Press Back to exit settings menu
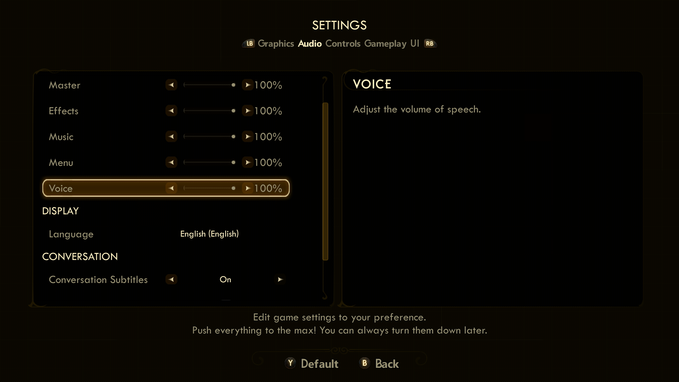The image size is (679, 382). pyautogui.click(x=386, y=363)
